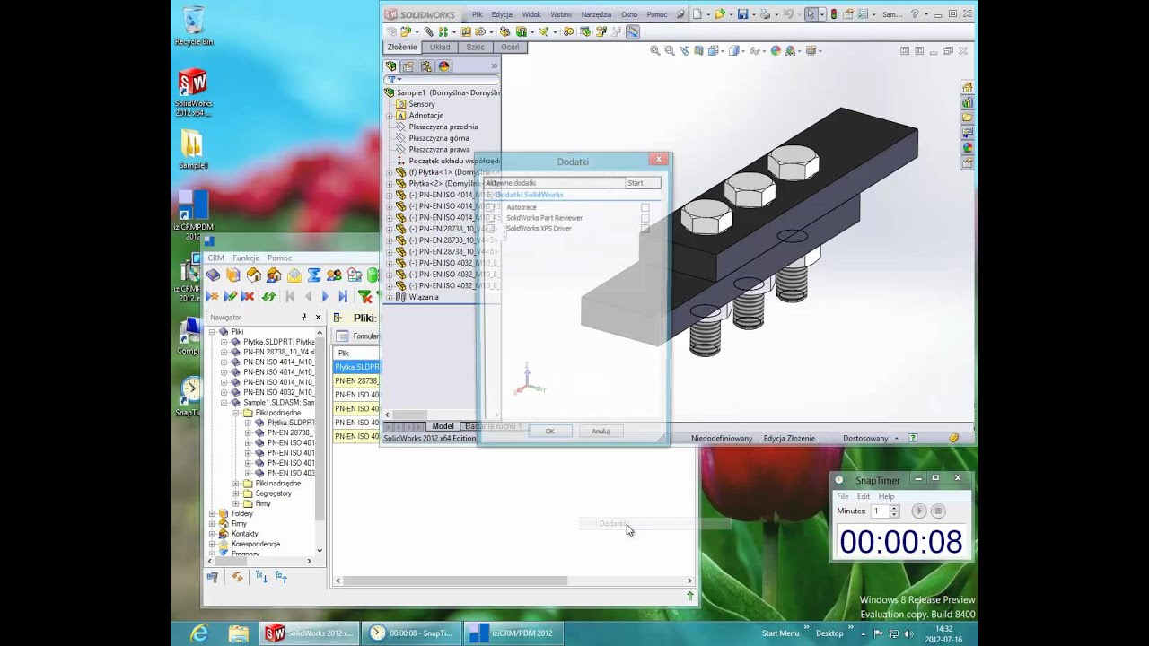This screenshot has height=646, width=1149.
Task: Open the Narzędzia menu in SolidWorks
Action: (596, 14)
